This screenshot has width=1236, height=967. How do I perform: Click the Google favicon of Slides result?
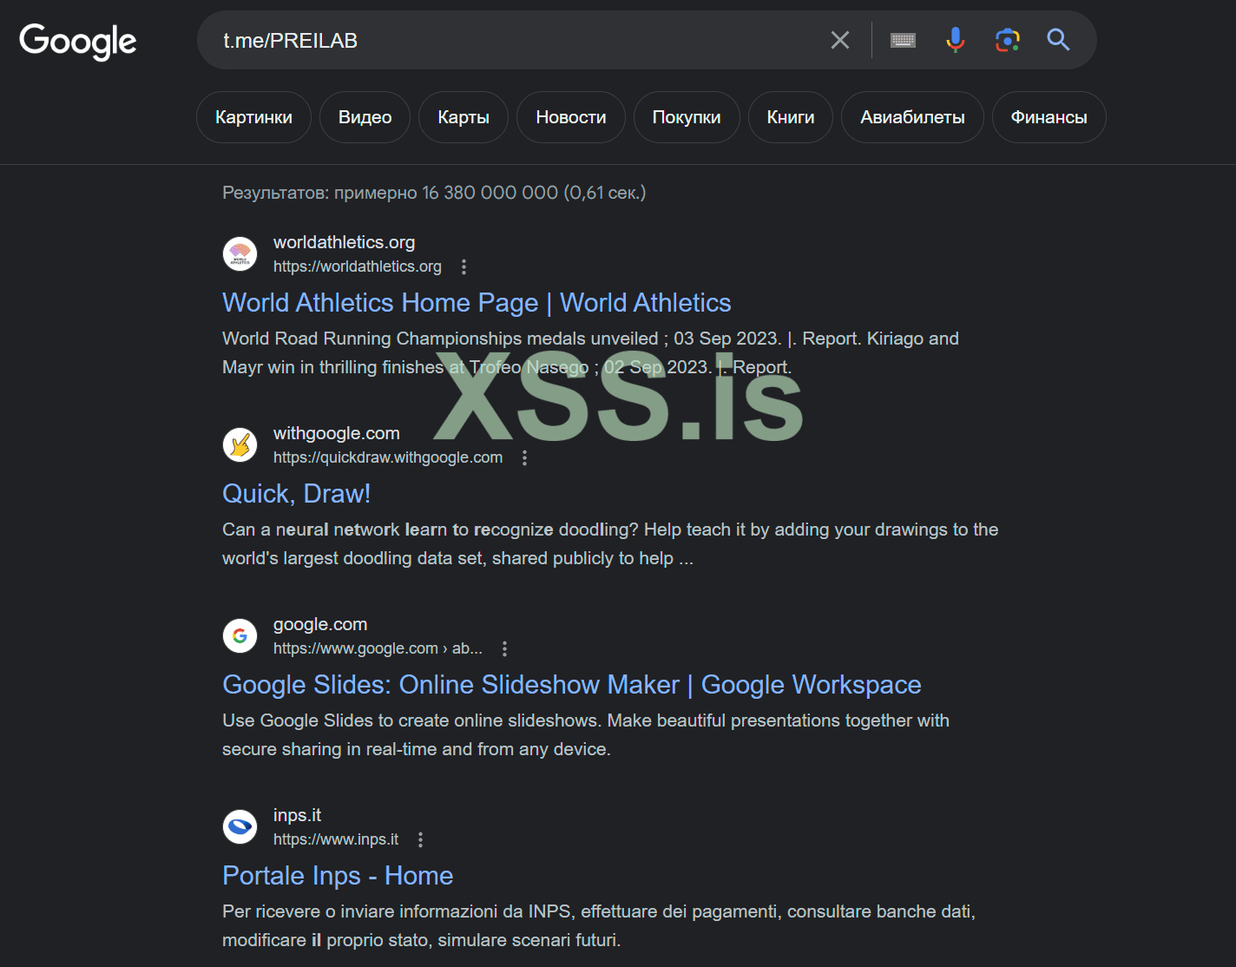(240, 635)
